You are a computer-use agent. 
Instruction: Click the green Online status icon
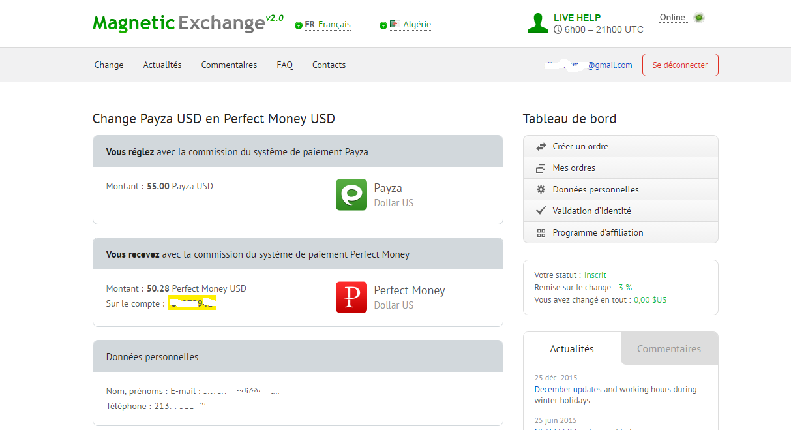(699, 18)
